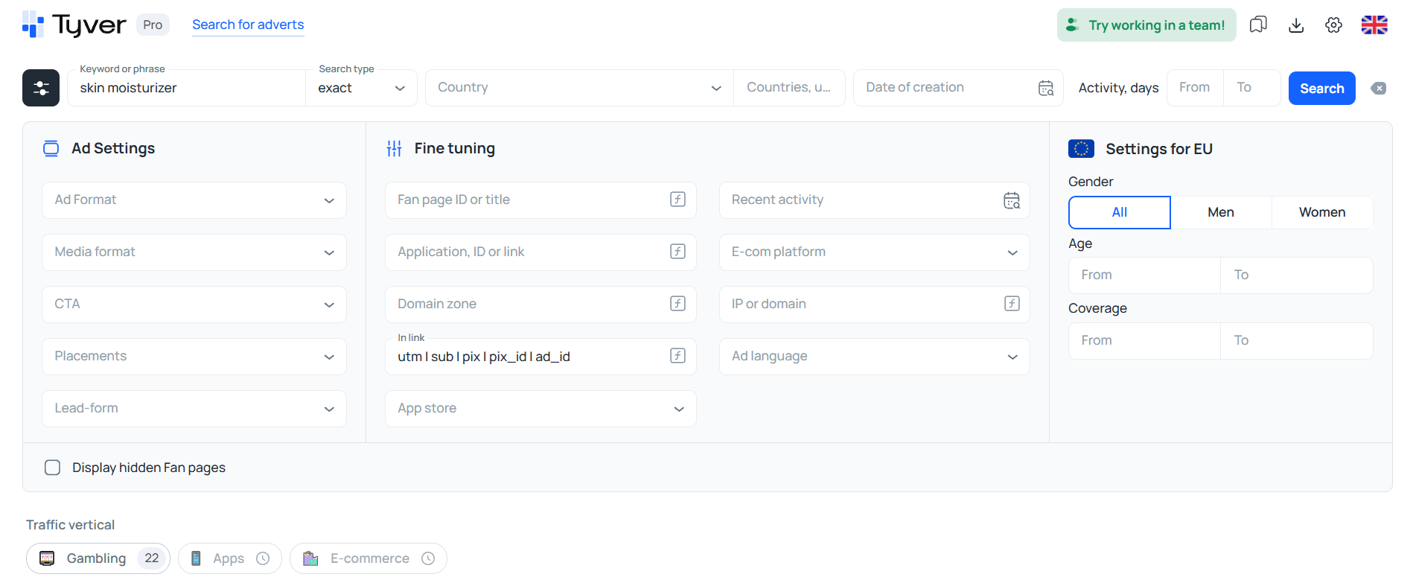Click Activity days From field

(1195, 88)
